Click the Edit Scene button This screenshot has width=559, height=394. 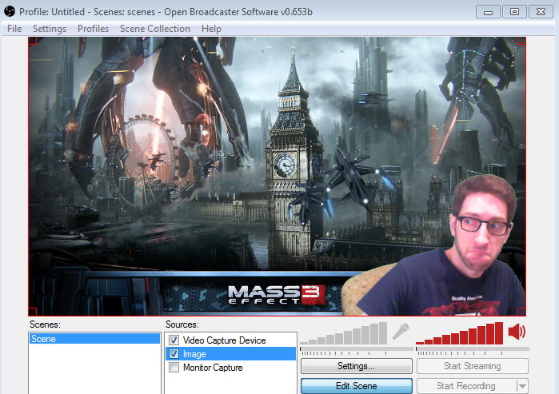click(x=357, y=386)
